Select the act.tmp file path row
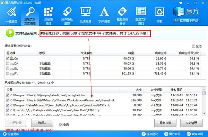The image size is (208, 137). (x=49, y=95)
